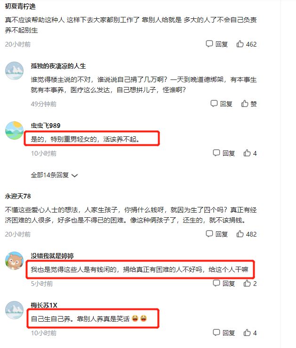Screen dimensions: 296x348
Task: Open username 初夏青柠逸's profile
Action: [x=20, y=7]
